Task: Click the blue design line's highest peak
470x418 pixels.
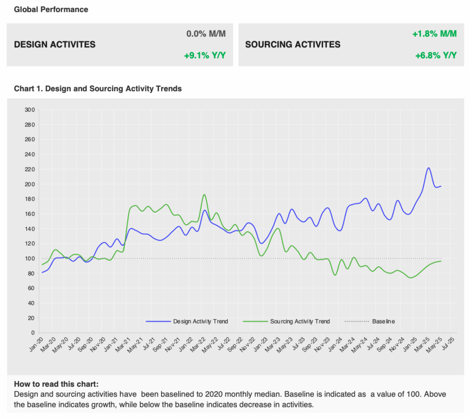Action: pos(428,168)
